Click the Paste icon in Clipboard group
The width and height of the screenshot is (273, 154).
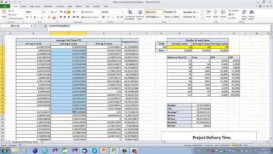pos(4,12)
